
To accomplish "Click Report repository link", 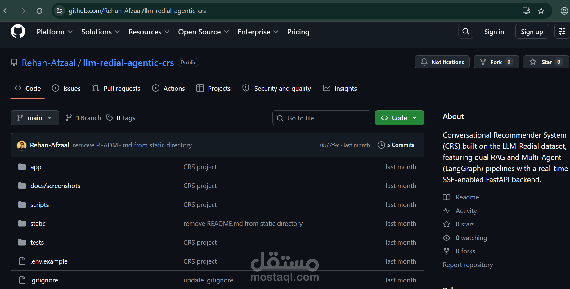I will point(468,265).
